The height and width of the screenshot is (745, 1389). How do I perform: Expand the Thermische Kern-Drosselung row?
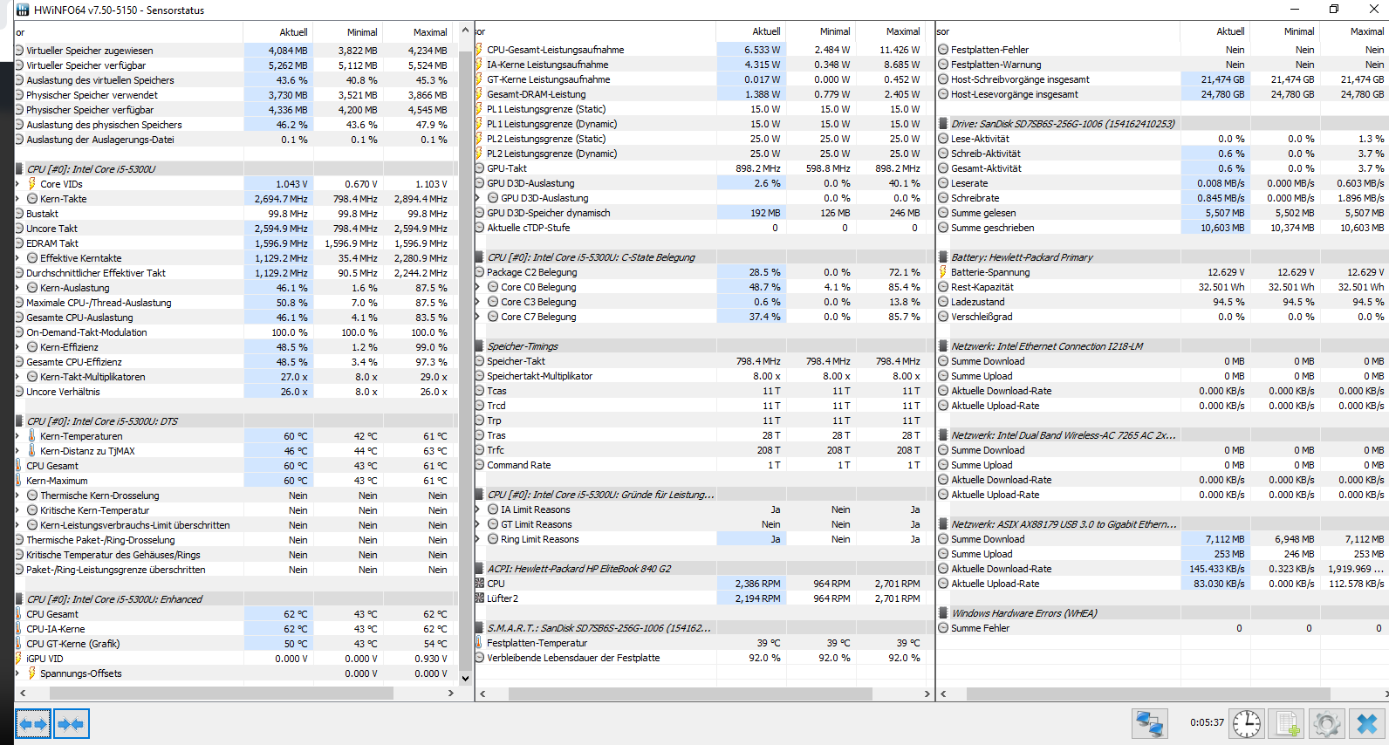[17, 496]
